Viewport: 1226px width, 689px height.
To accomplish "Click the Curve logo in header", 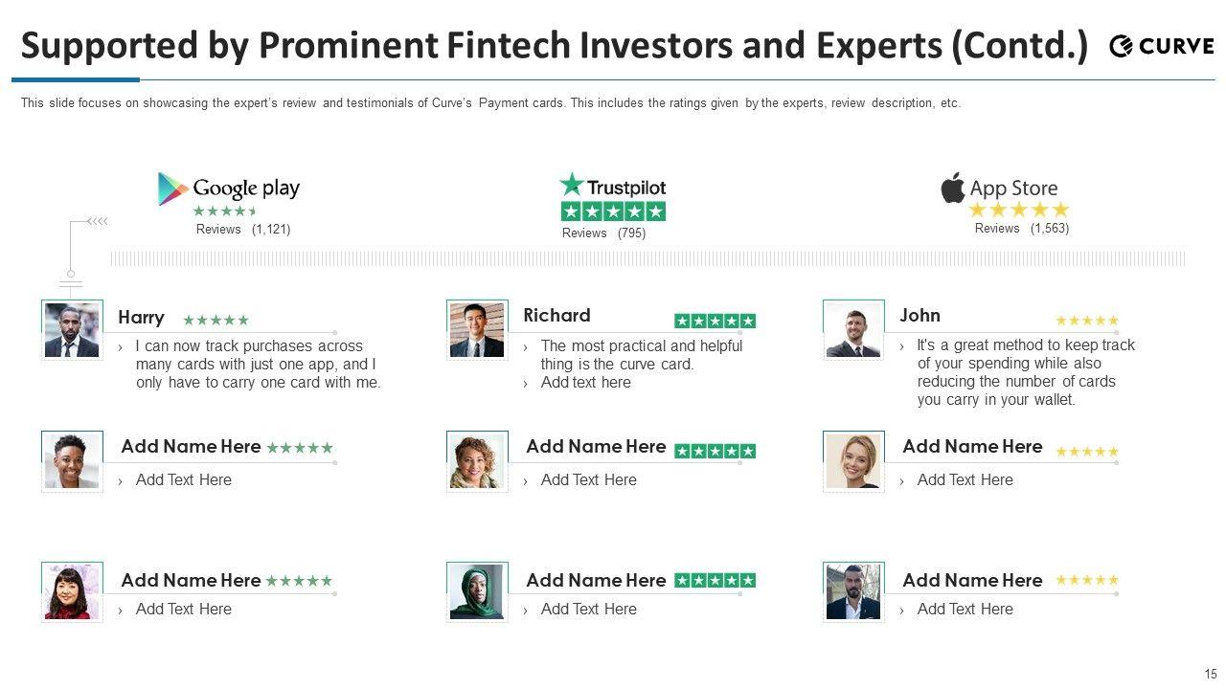I will 1161,46.
